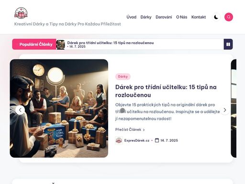Toggle dark mode moon icon

216,17
